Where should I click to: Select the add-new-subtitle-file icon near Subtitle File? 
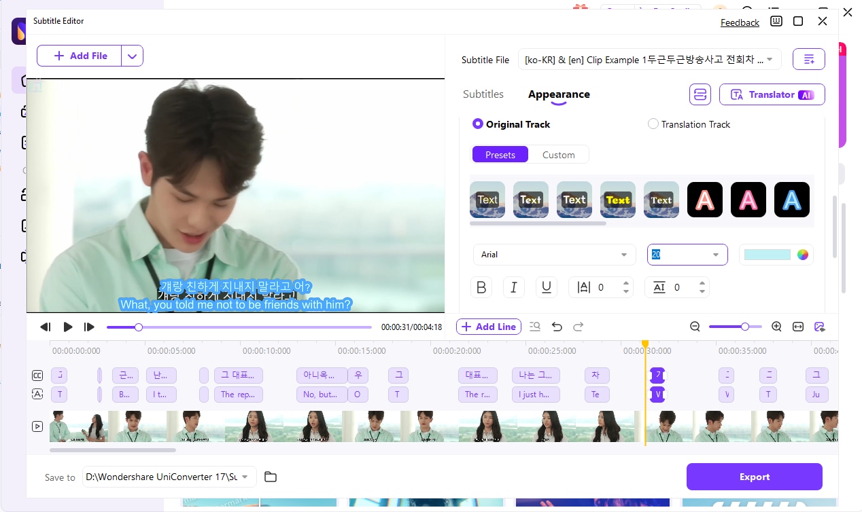[808, 59]
